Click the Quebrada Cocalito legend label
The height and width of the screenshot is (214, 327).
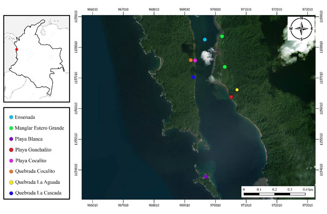[x=35, y=171]
